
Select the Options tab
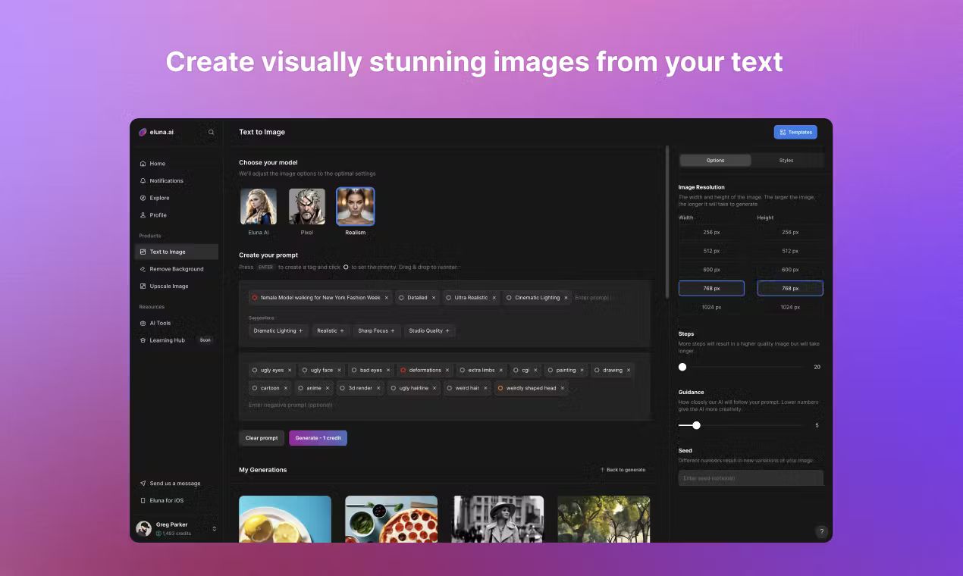pos(714,160)
